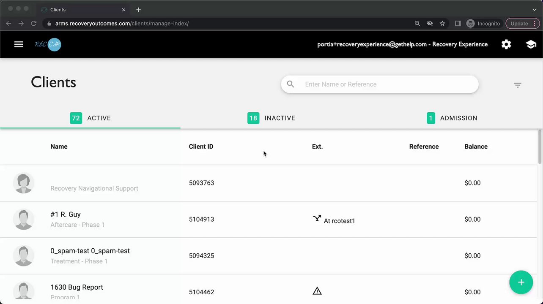Screen dimensions: 543x304
Task: Open the client list filter icon
Action: pos(518,85)
